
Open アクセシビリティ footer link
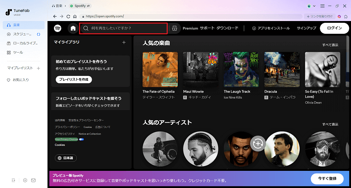pyautogui.click(x=65, y=134)
